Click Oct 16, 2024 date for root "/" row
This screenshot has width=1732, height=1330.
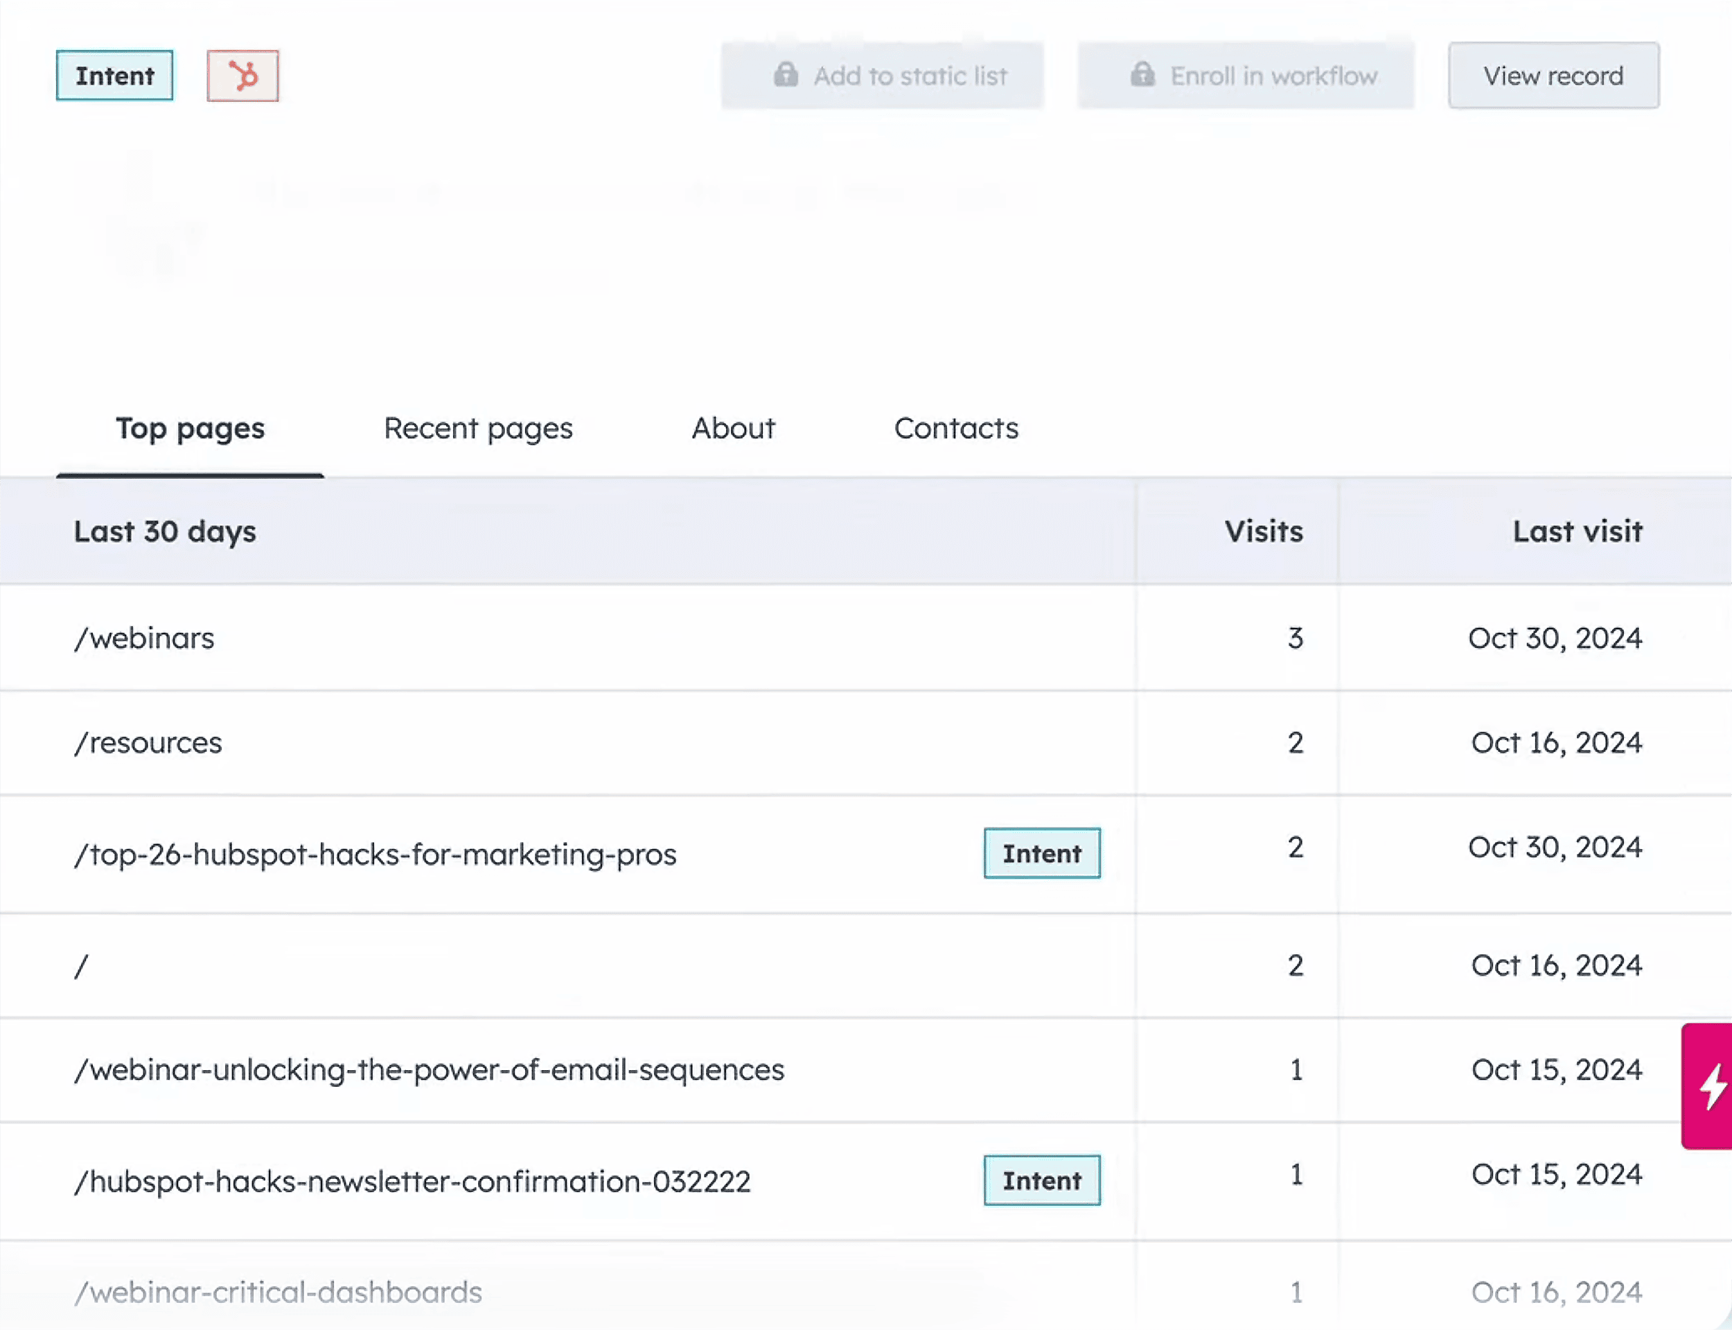pyautogui.click(x=1556, y=966)
